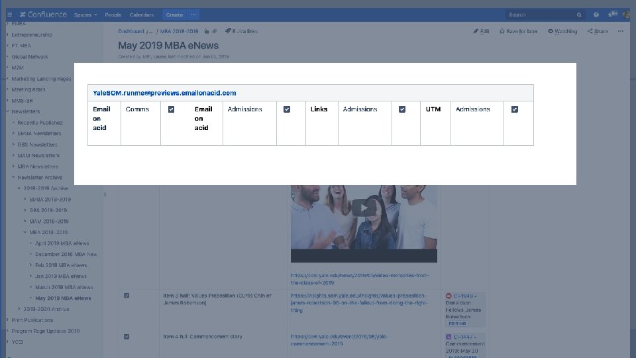The height and width of the screenshot is (358, 636).
Task: Click the Confluence logo
Action: [x=43, y=15]
